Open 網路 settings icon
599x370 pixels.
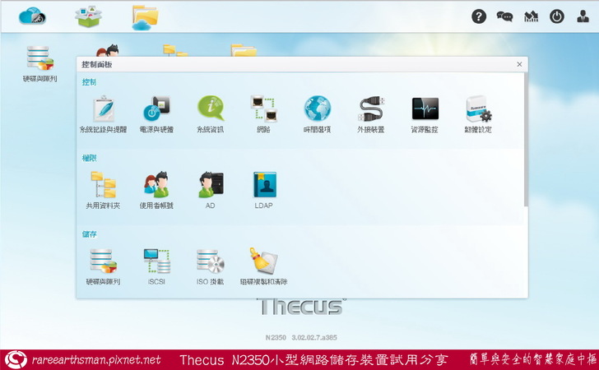(263, 113)
